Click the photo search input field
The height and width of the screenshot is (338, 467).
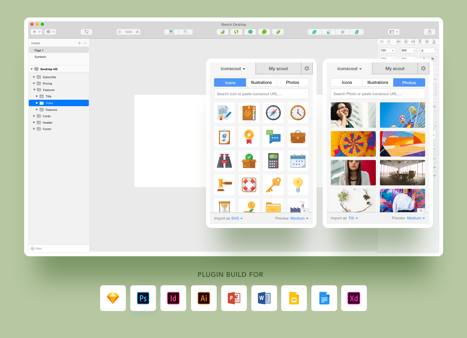coord(377,94)
